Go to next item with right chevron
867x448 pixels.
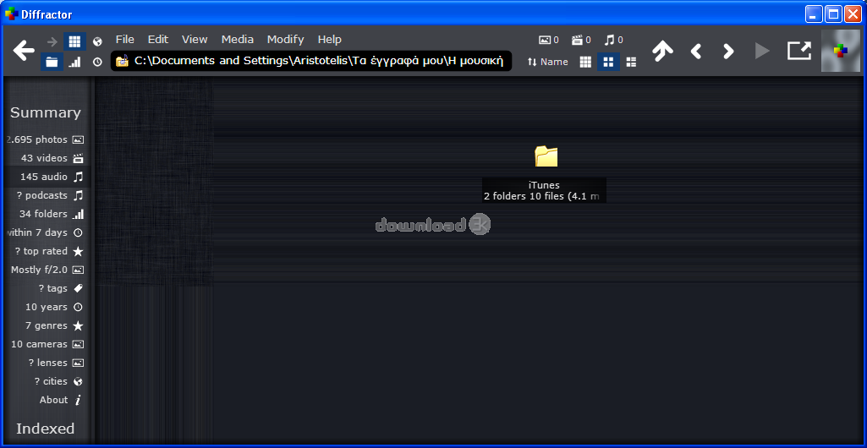click(729, 52)
